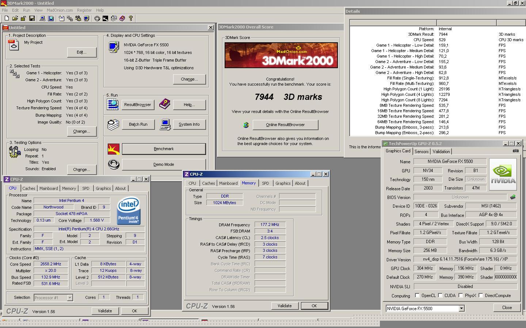Click Change... in Display and CPU Settings
526x328 pixels.
point(189,79)
